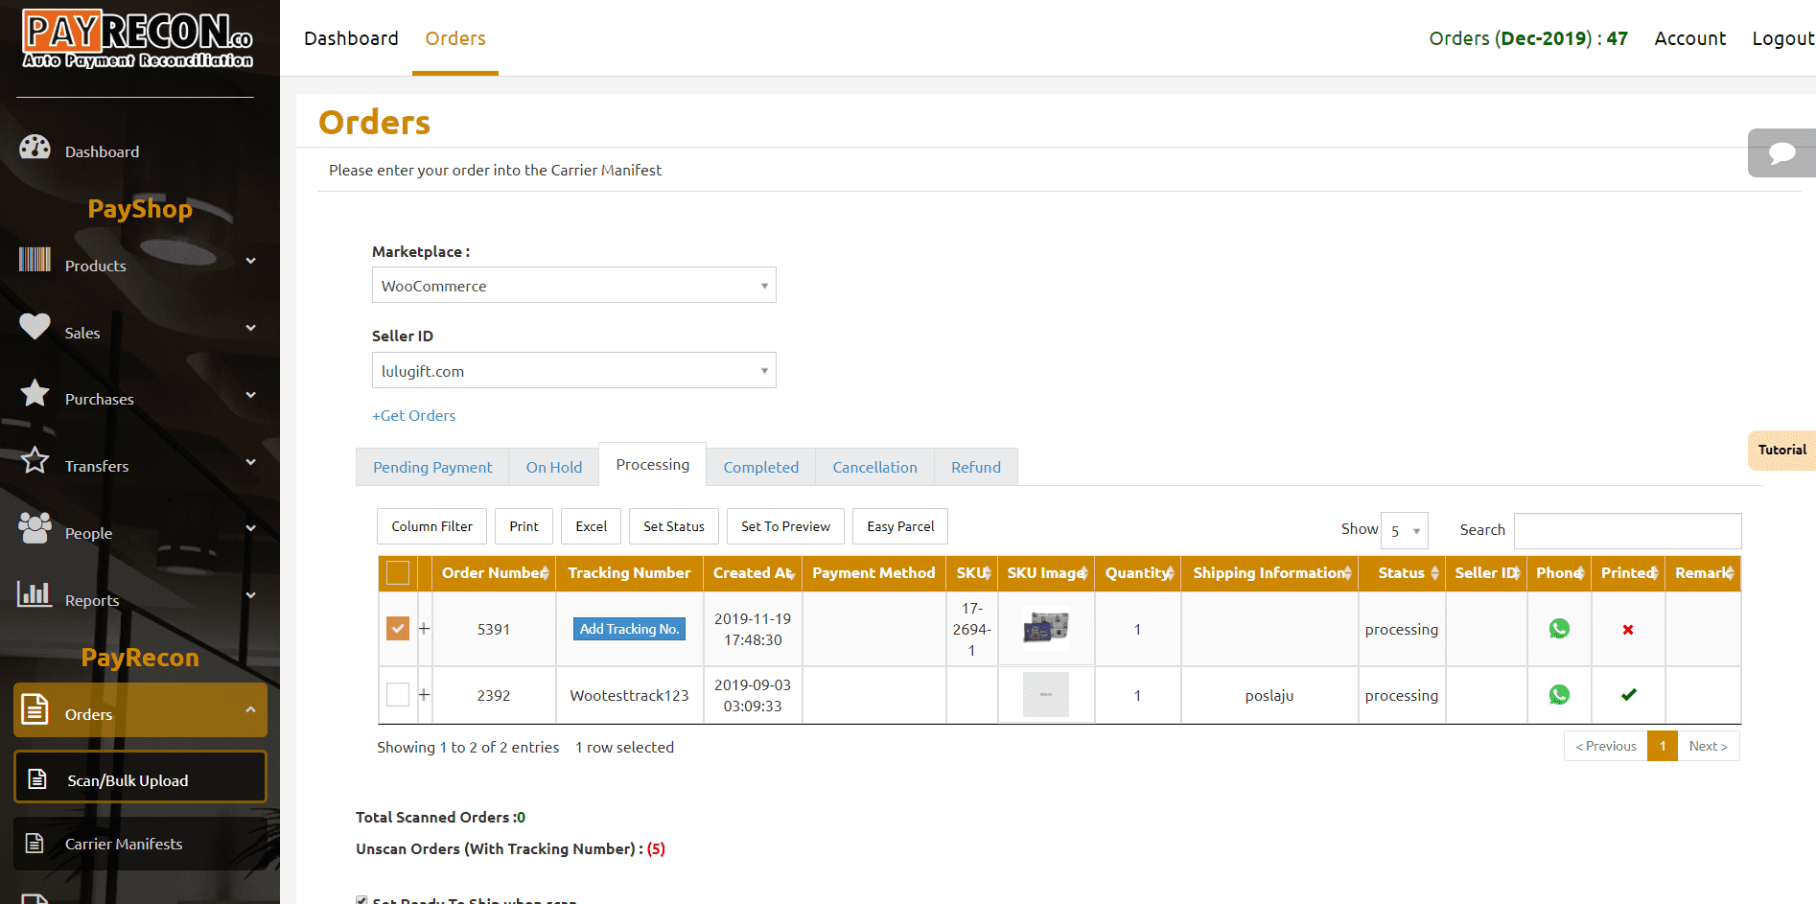This screenshot has height=904, width=1816.
Task: Open SKU image thumbnail for order 2392
Action: [x=1046, y=694]
